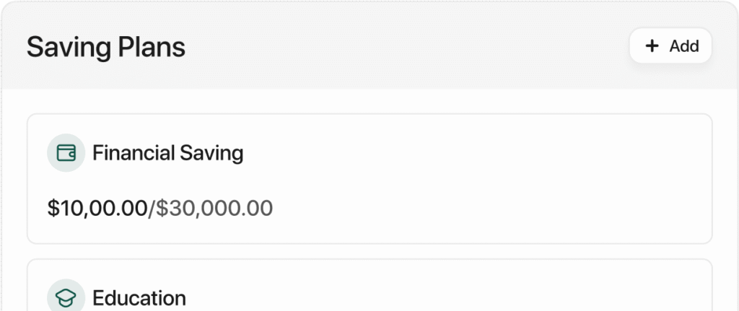Open the Education plan title
Image resolution: width=739 pixels, height=311 pixels.
(139, 298)
